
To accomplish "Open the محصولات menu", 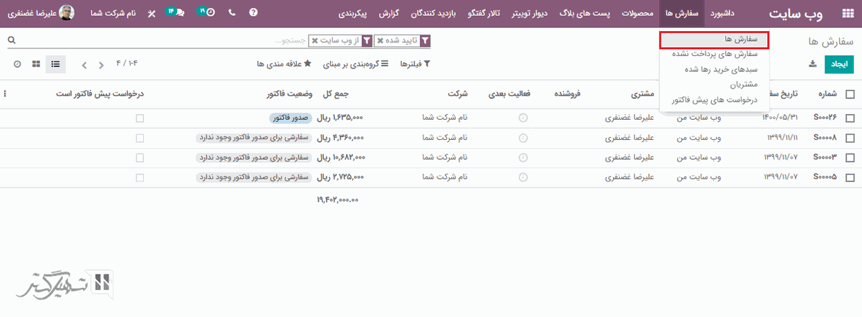I will click(x=636, y=13).
